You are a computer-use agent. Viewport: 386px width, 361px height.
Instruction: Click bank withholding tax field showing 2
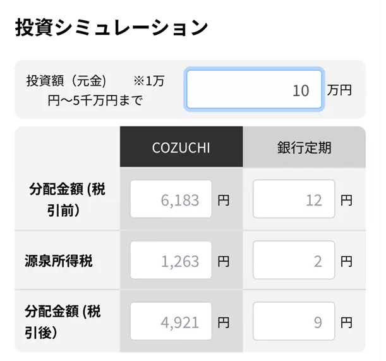tap(294, 260)
